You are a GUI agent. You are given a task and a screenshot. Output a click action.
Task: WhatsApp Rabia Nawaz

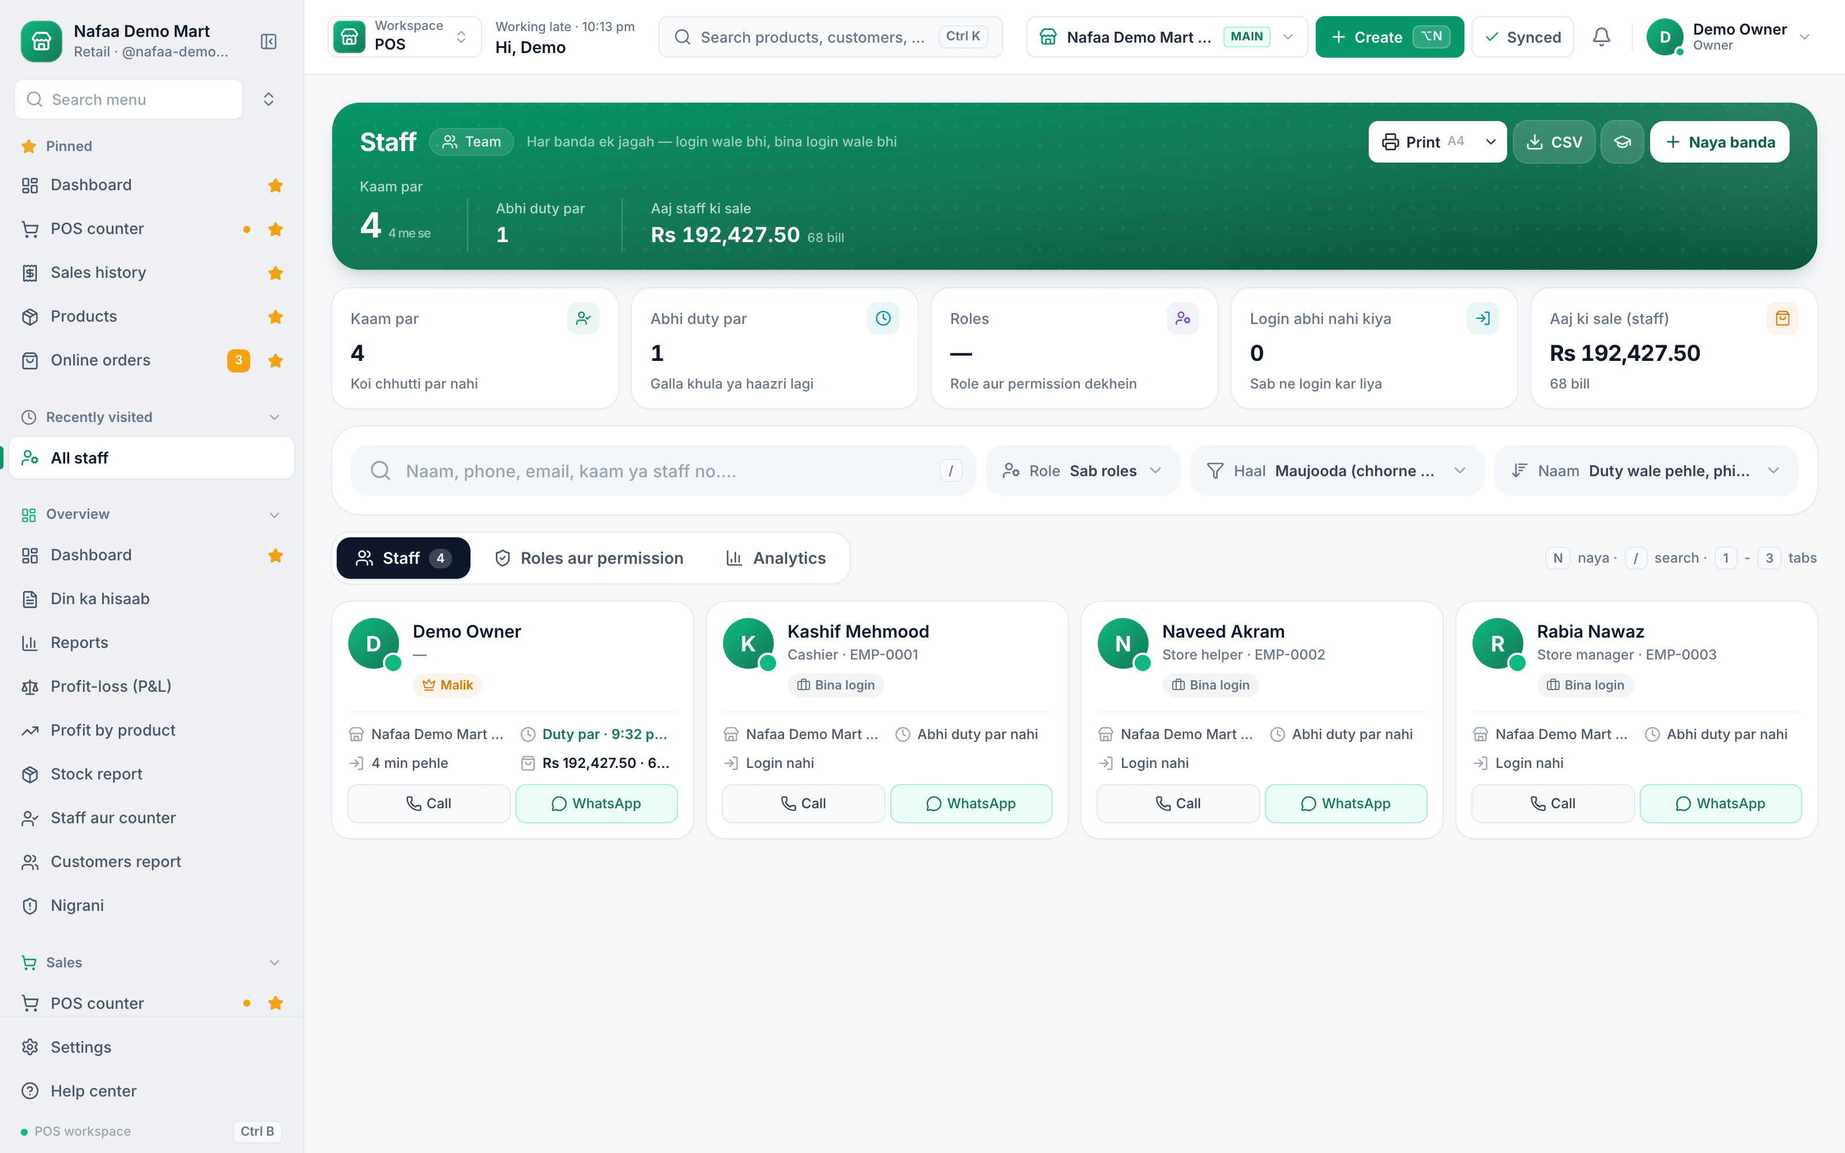point(1720,803)
